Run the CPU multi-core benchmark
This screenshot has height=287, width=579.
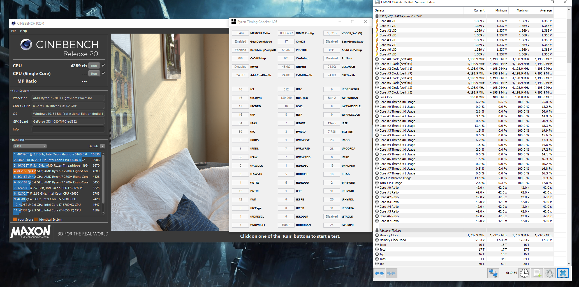[x=94, y=66]
